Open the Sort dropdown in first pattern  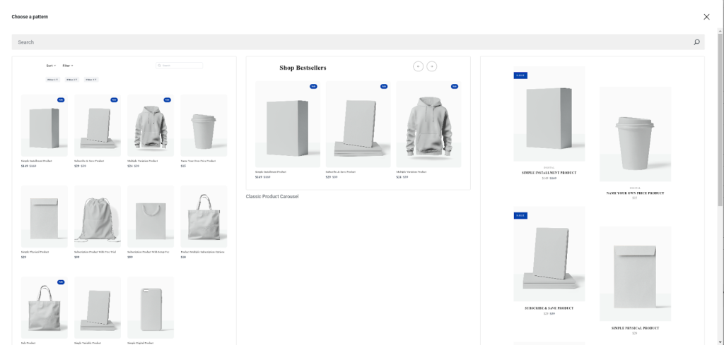(x=51, y=66)
